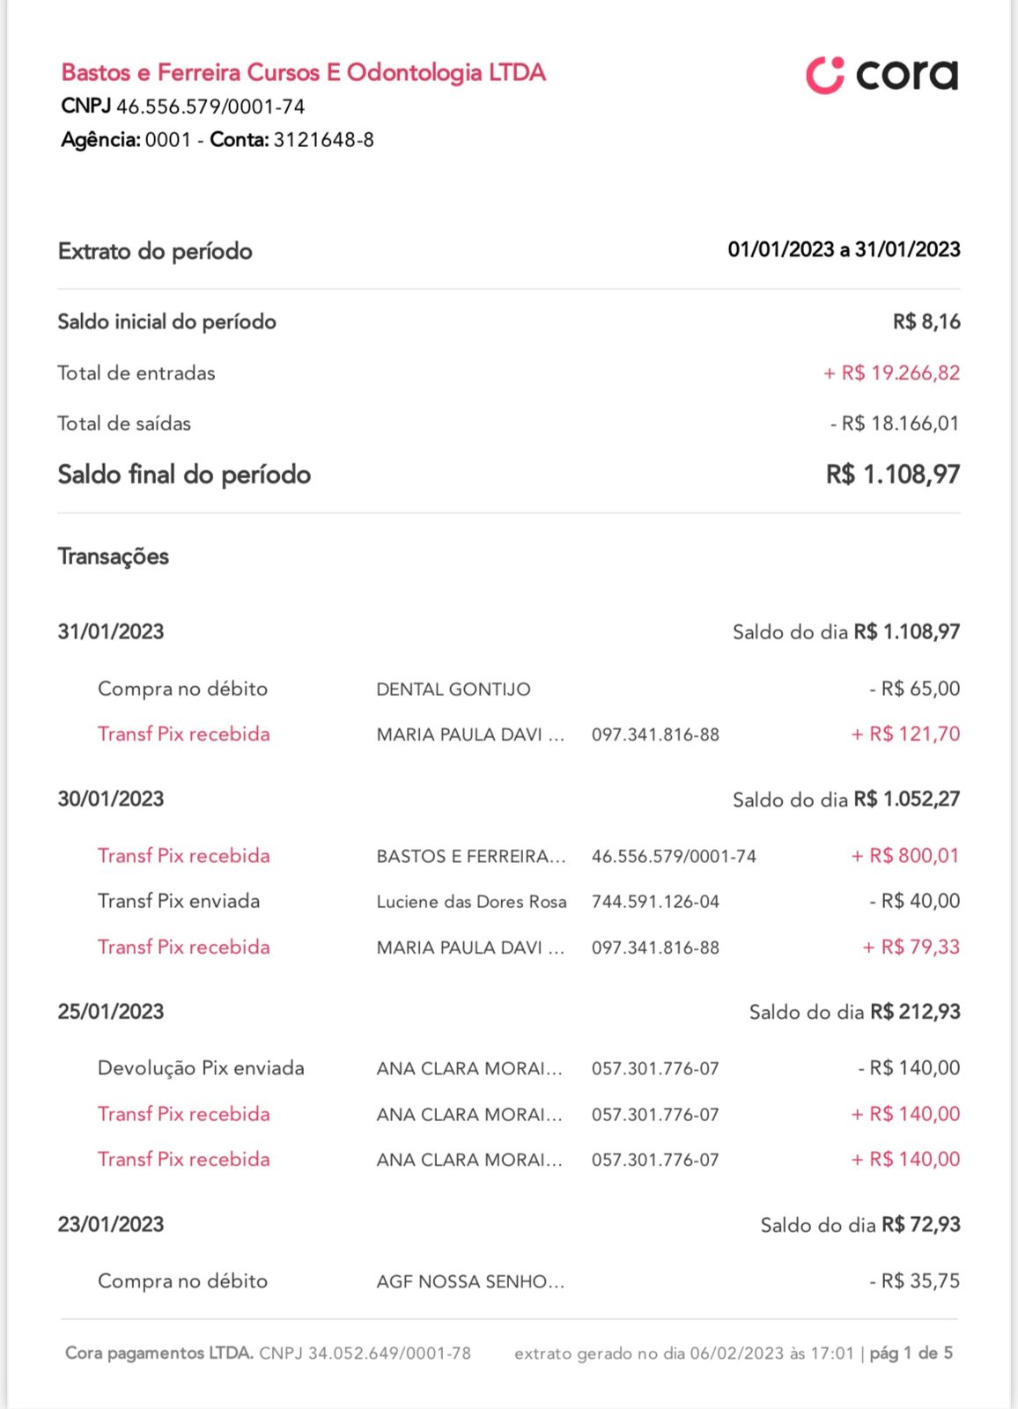
Task: Click the Devolução Pix enviada transaction
Action: [x=201, y=1068]
